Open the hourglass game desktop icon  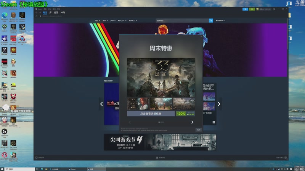pos(5,51)
